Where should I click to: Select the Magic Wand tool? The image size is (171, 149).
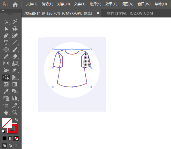(15, 22)
